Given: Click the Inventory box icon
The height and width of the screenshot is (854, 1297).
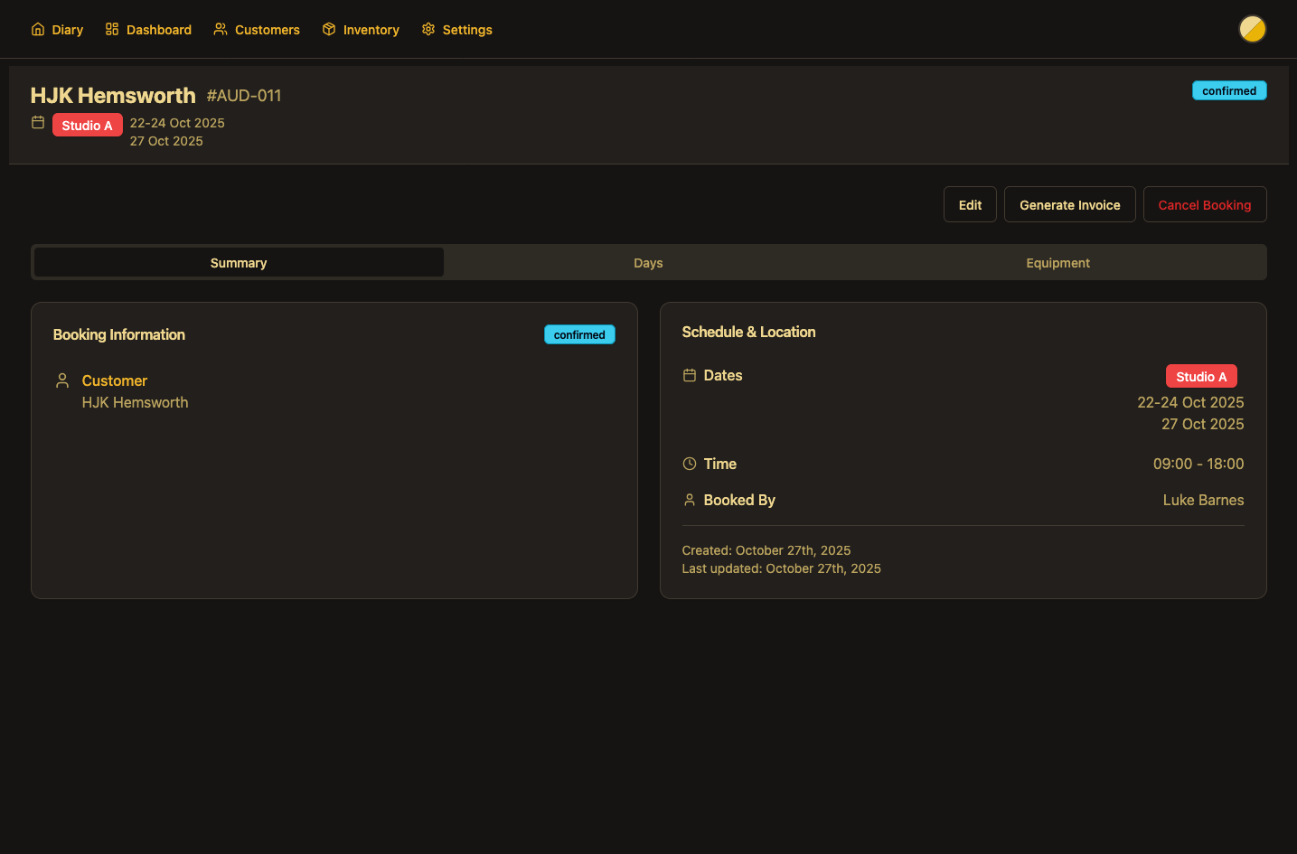Looking at the screenshot, I should (x=329, y=29).
